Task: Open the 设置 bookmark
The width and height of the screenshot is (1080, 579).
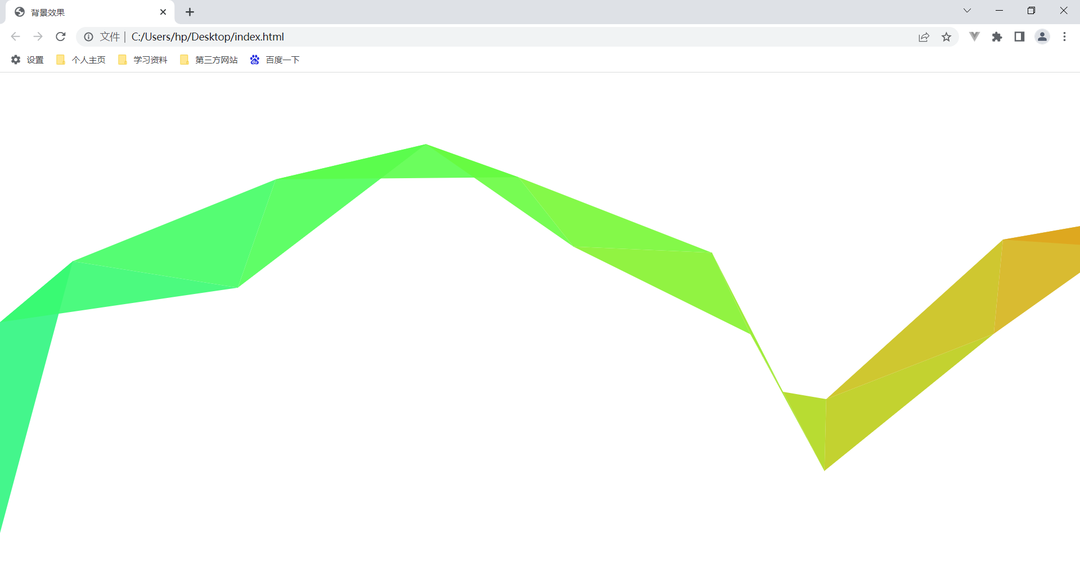Action: [28, 60]
